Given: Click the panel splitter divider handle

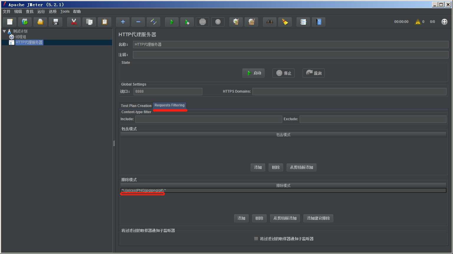Looking at the screenshot, I should [114, 143].
